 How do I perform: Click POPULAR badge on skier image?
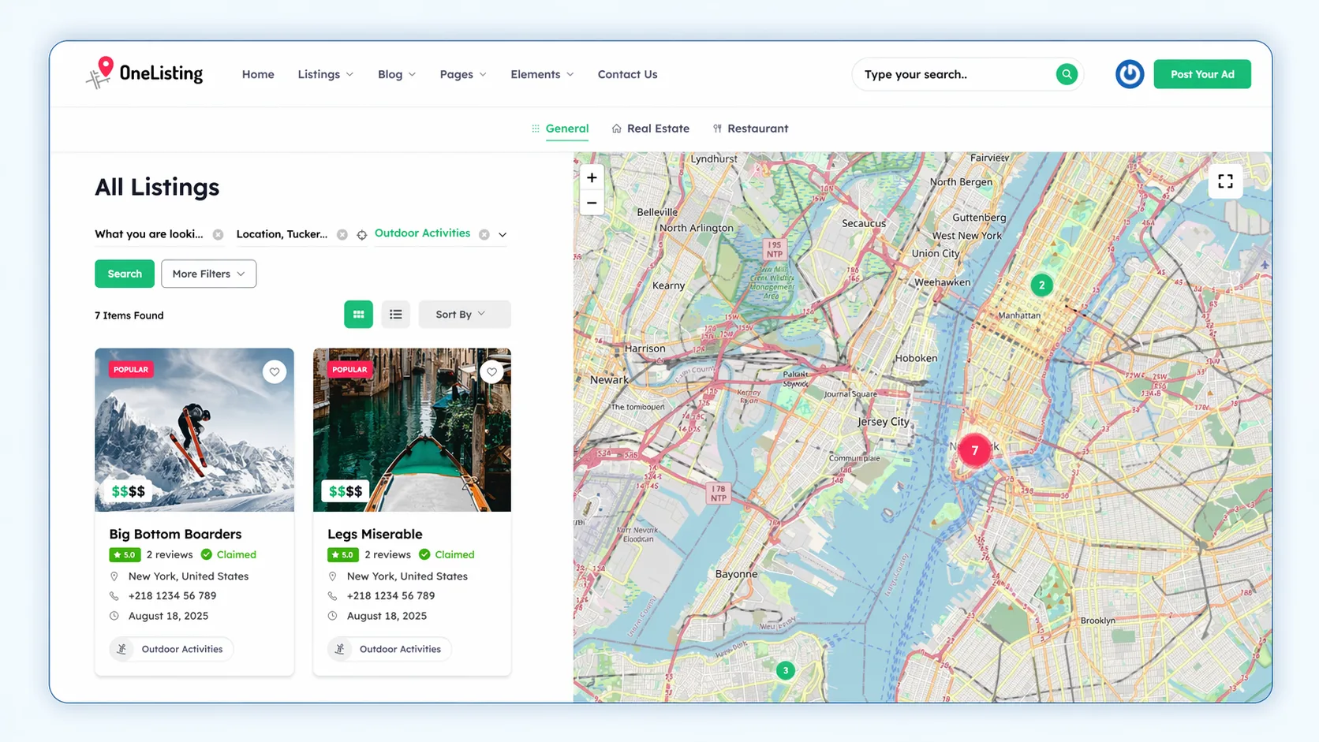click(x=131, y=370)
